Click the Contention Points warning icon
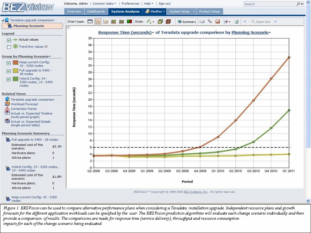The image size is (311, 233). [x=7, y=109]
